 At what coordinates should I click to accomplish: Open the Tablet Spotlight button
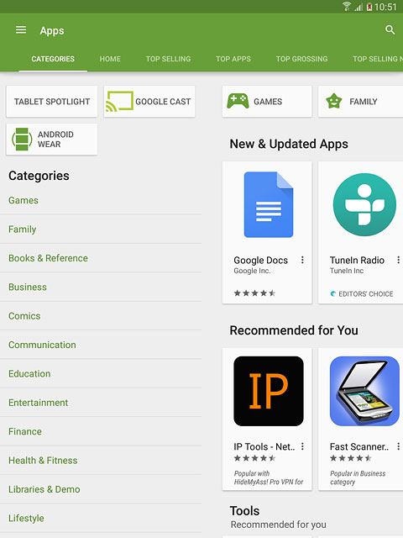coord(52,102)
